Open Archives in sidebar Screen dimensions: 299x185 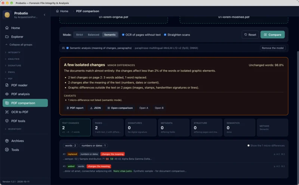(25, 141)
